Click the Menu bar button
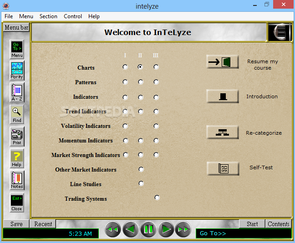Screen dimensions: 295x243 pos(16,27)
